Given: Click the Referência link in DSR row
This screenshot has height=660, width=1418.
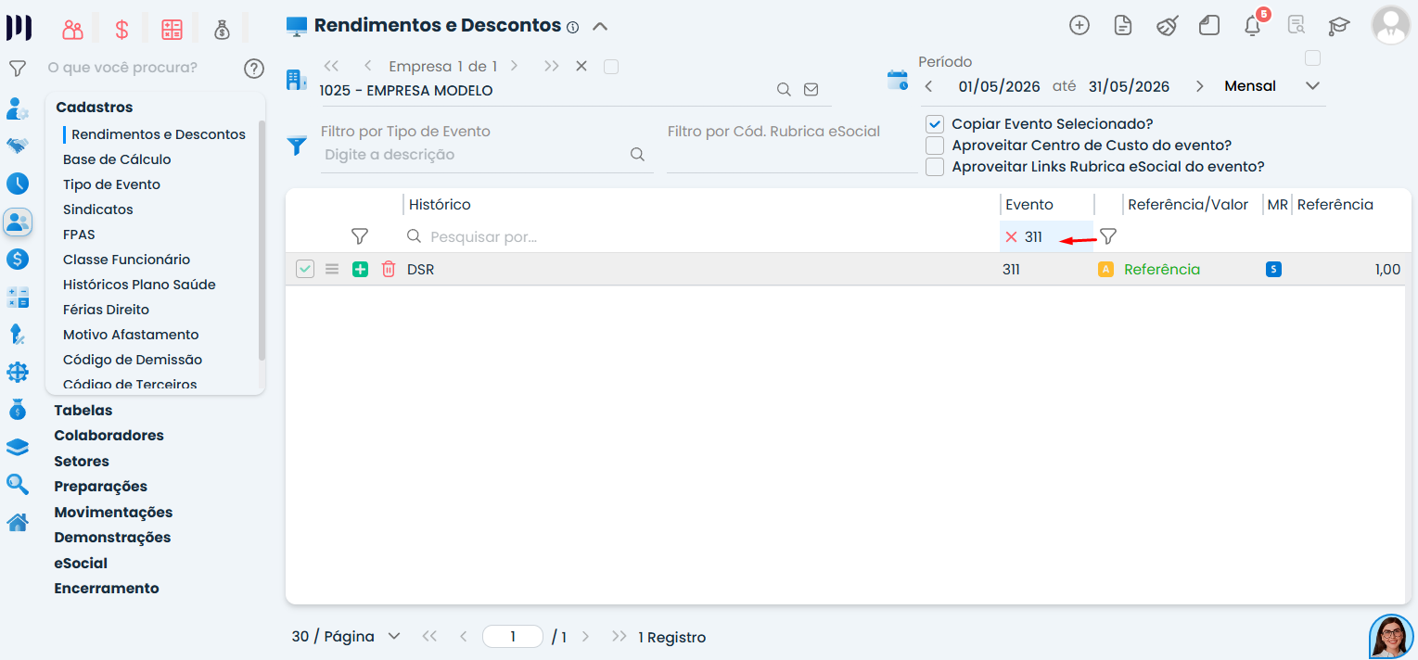Looking at the screenshot, I should [x=1162, y=270].
